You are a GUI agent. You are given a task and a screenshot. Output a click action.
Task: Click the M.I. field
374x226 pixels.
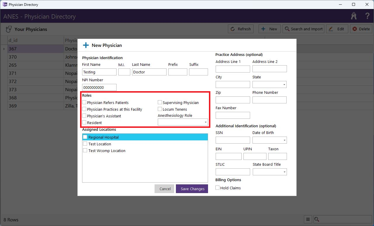point(124,72)
